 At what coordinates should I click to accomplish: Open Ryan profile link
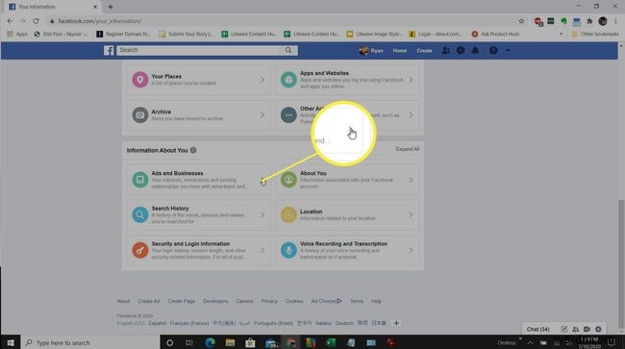(371, 51)
